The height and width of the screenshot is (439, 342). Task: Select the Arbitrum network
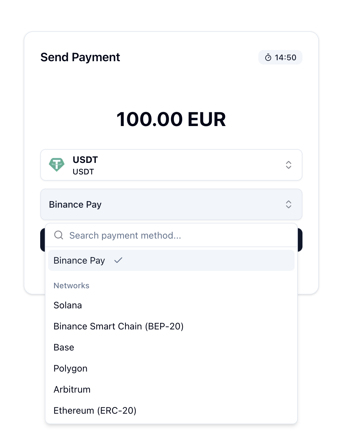pyautogui.click(x=72, y=390)
